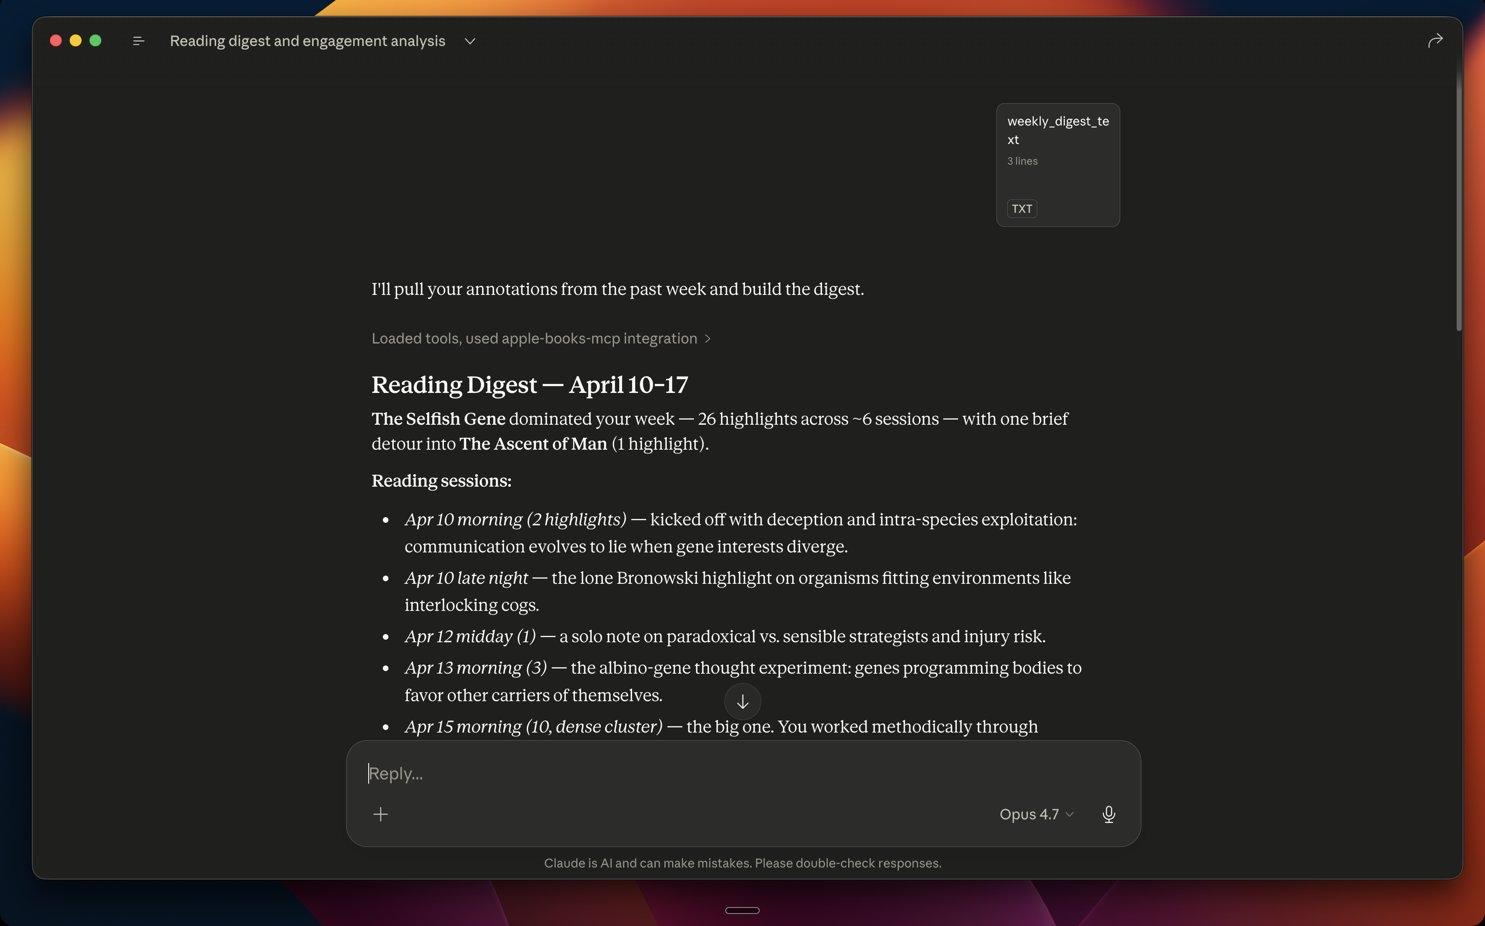Click the conversation vertical scrollbar
Viewport: 1485px width, 926px height.
click(1459, 202)
